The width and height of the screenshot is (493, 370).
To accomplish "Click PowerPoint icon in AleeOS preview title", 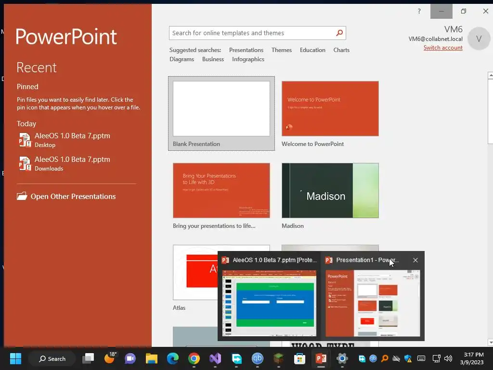I will [x=225, y=260].
